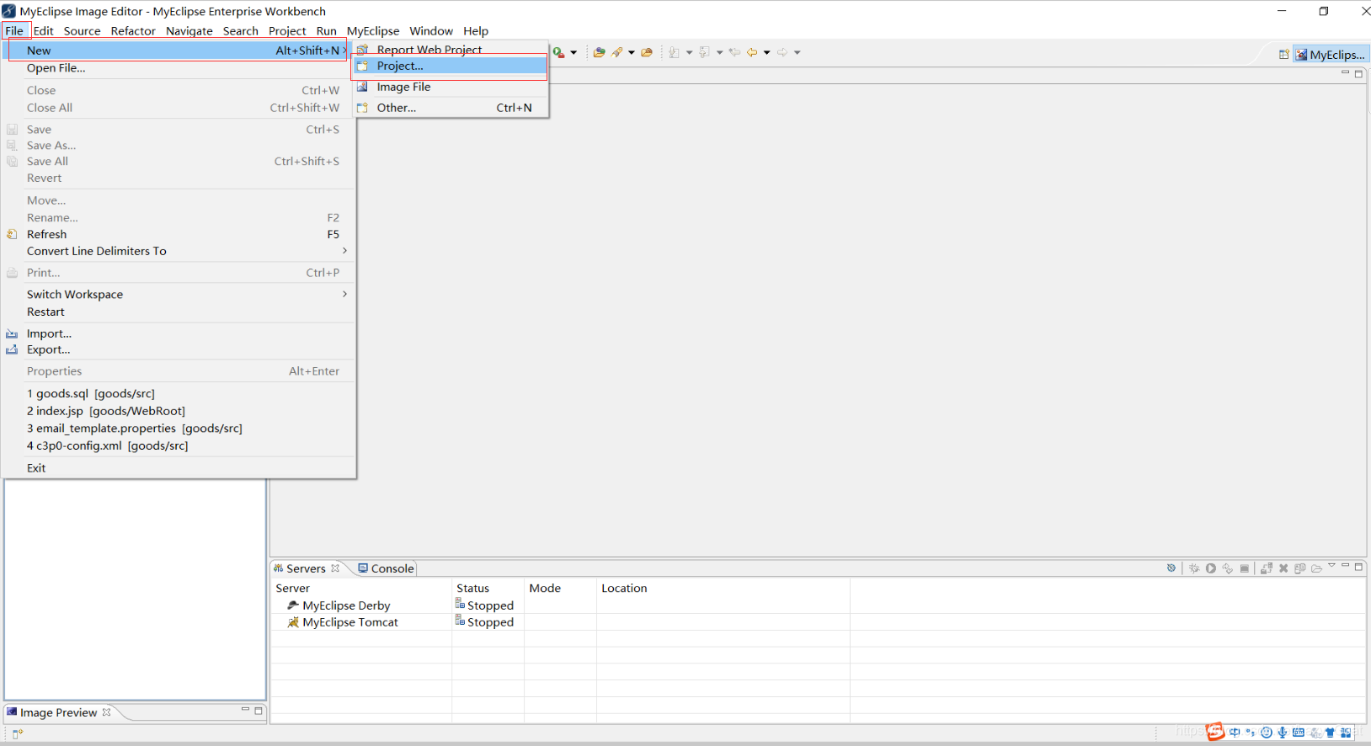Open the Forward history dropdown arrow
This screenshot has width=1371, height=746.
(x=797, y=52)
